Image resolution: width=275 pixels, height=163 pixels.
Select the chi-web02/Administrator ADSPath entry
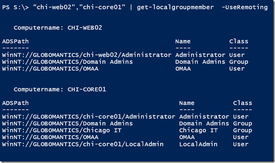pos(87,55)
